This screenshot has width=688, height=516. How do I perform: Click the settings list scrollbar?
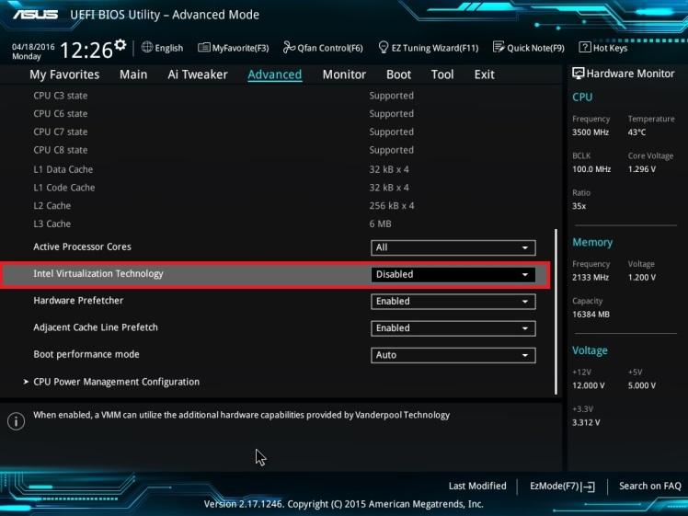tap(556, 312)
